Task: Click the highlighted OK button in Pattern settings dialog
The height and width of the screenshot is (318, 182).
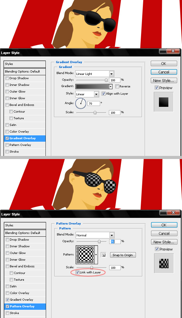Action: 164,225
